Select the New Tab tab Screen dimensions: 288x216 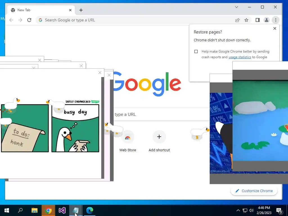pos(41,10)
